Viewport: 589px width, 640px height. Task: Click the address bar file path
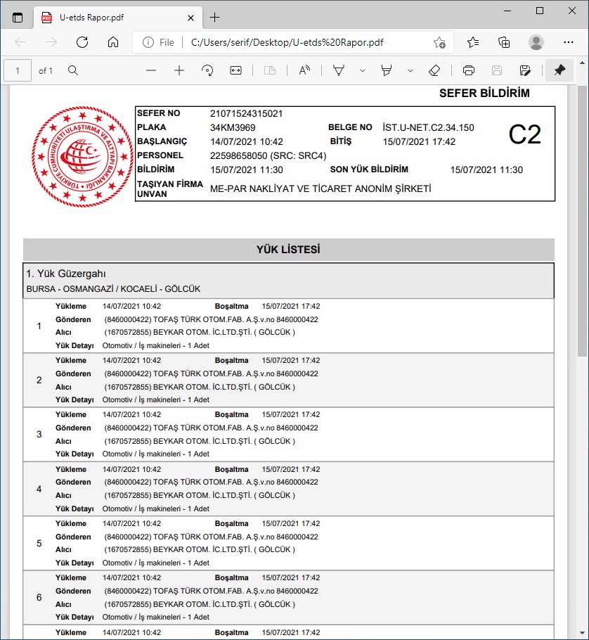[x=287, y=42]
